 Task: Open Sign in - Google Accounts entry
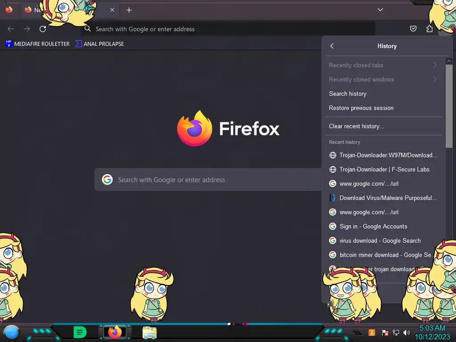pos(383,226)
